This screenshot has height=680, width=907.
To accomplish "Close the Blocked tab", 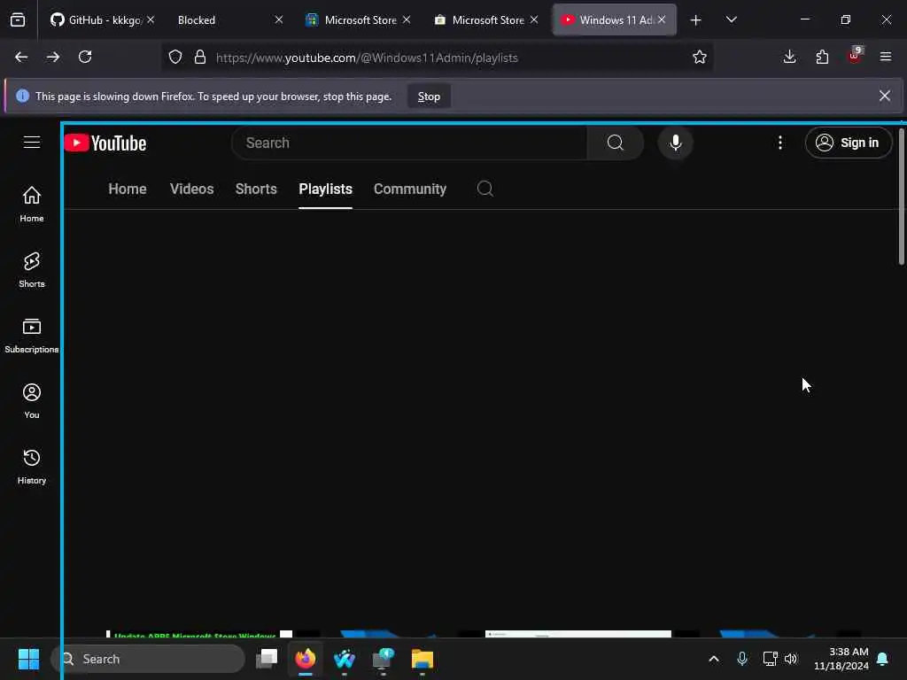I will (x=279, y=19).
